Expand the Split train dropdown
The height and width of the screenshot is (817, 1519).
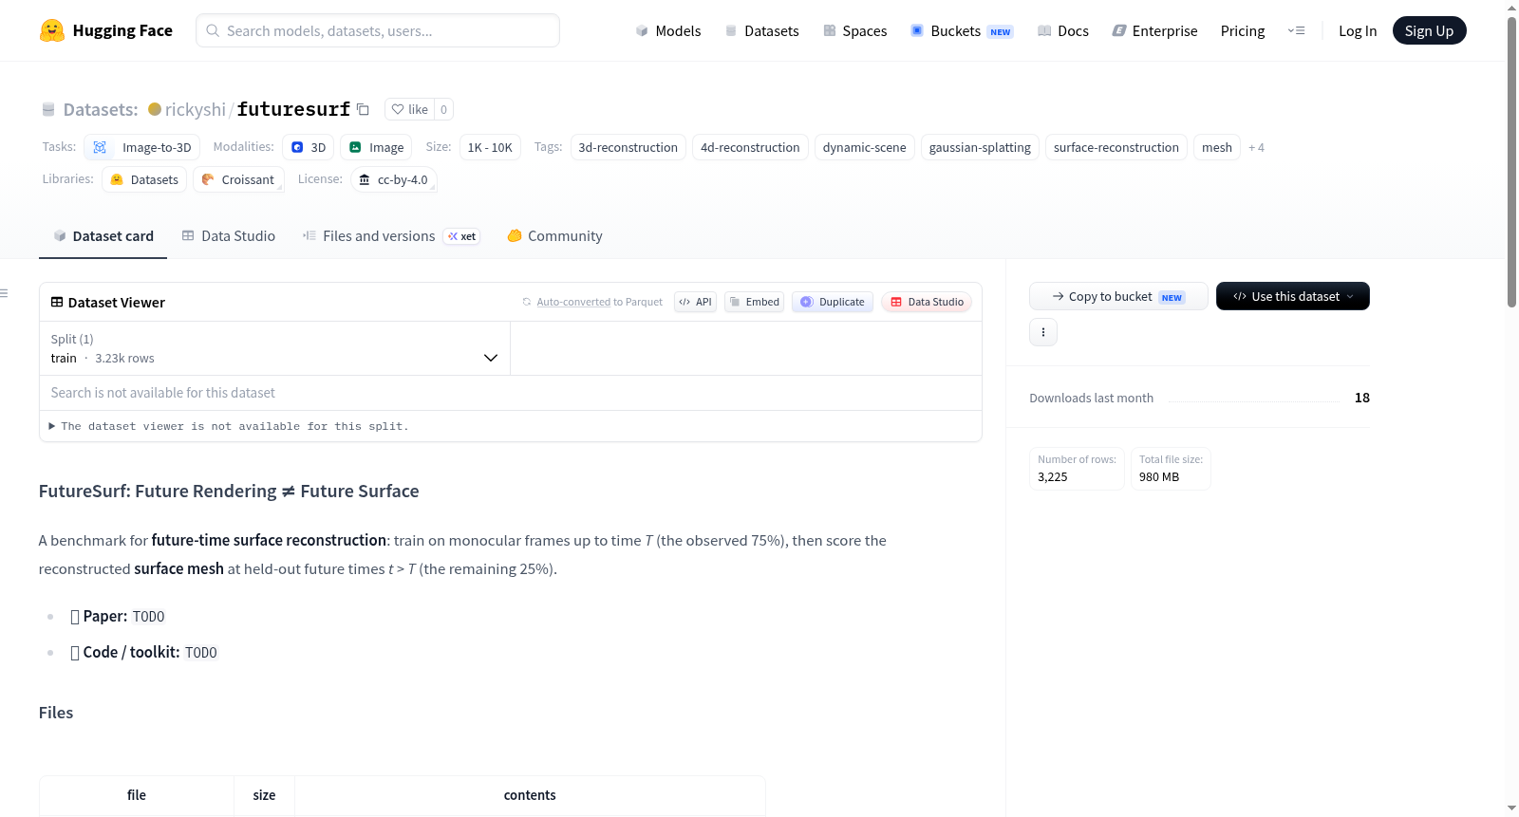(274, 348)
